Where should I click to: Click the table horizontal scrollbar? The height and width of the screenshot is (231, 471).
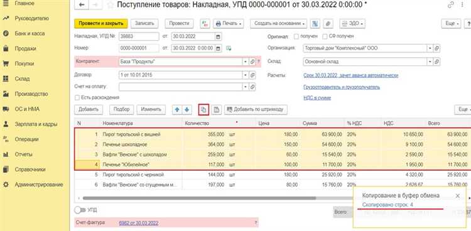(x=199, y=198)
